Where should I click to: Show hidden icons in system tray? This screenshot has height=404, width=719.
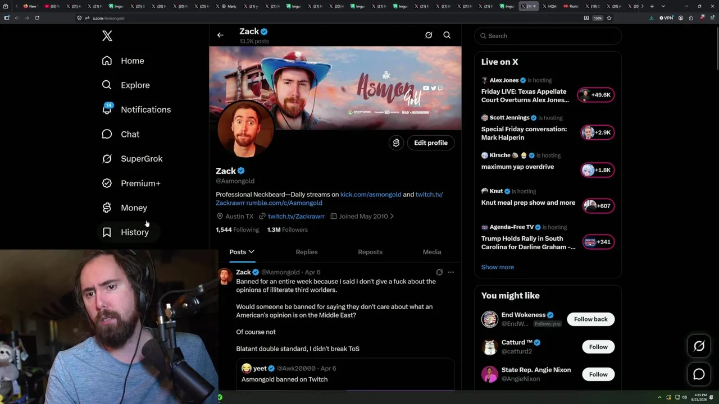coord(660,397)
